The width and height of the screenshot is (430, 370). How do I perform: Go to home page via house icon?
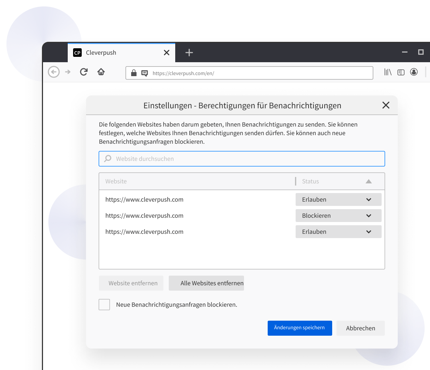(101, 72)
